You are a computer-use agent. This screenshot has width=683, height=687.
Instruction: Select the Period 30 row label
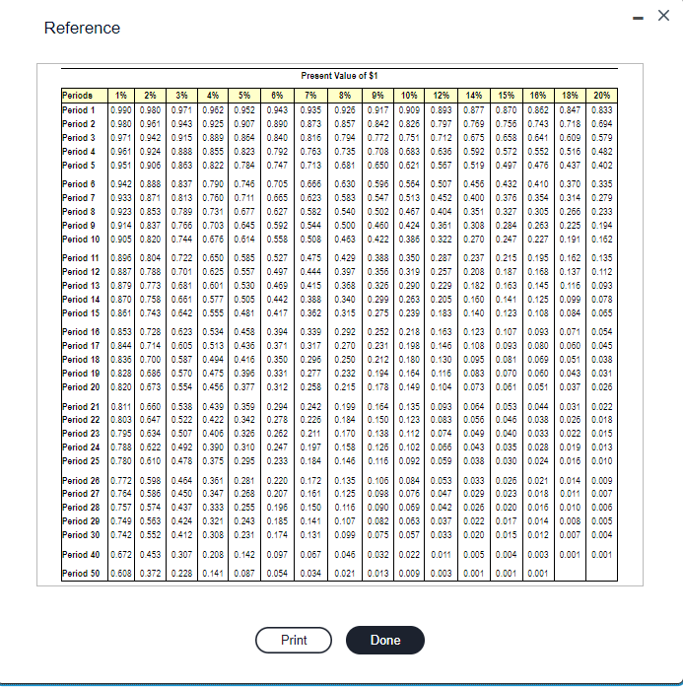click(81, 535)
